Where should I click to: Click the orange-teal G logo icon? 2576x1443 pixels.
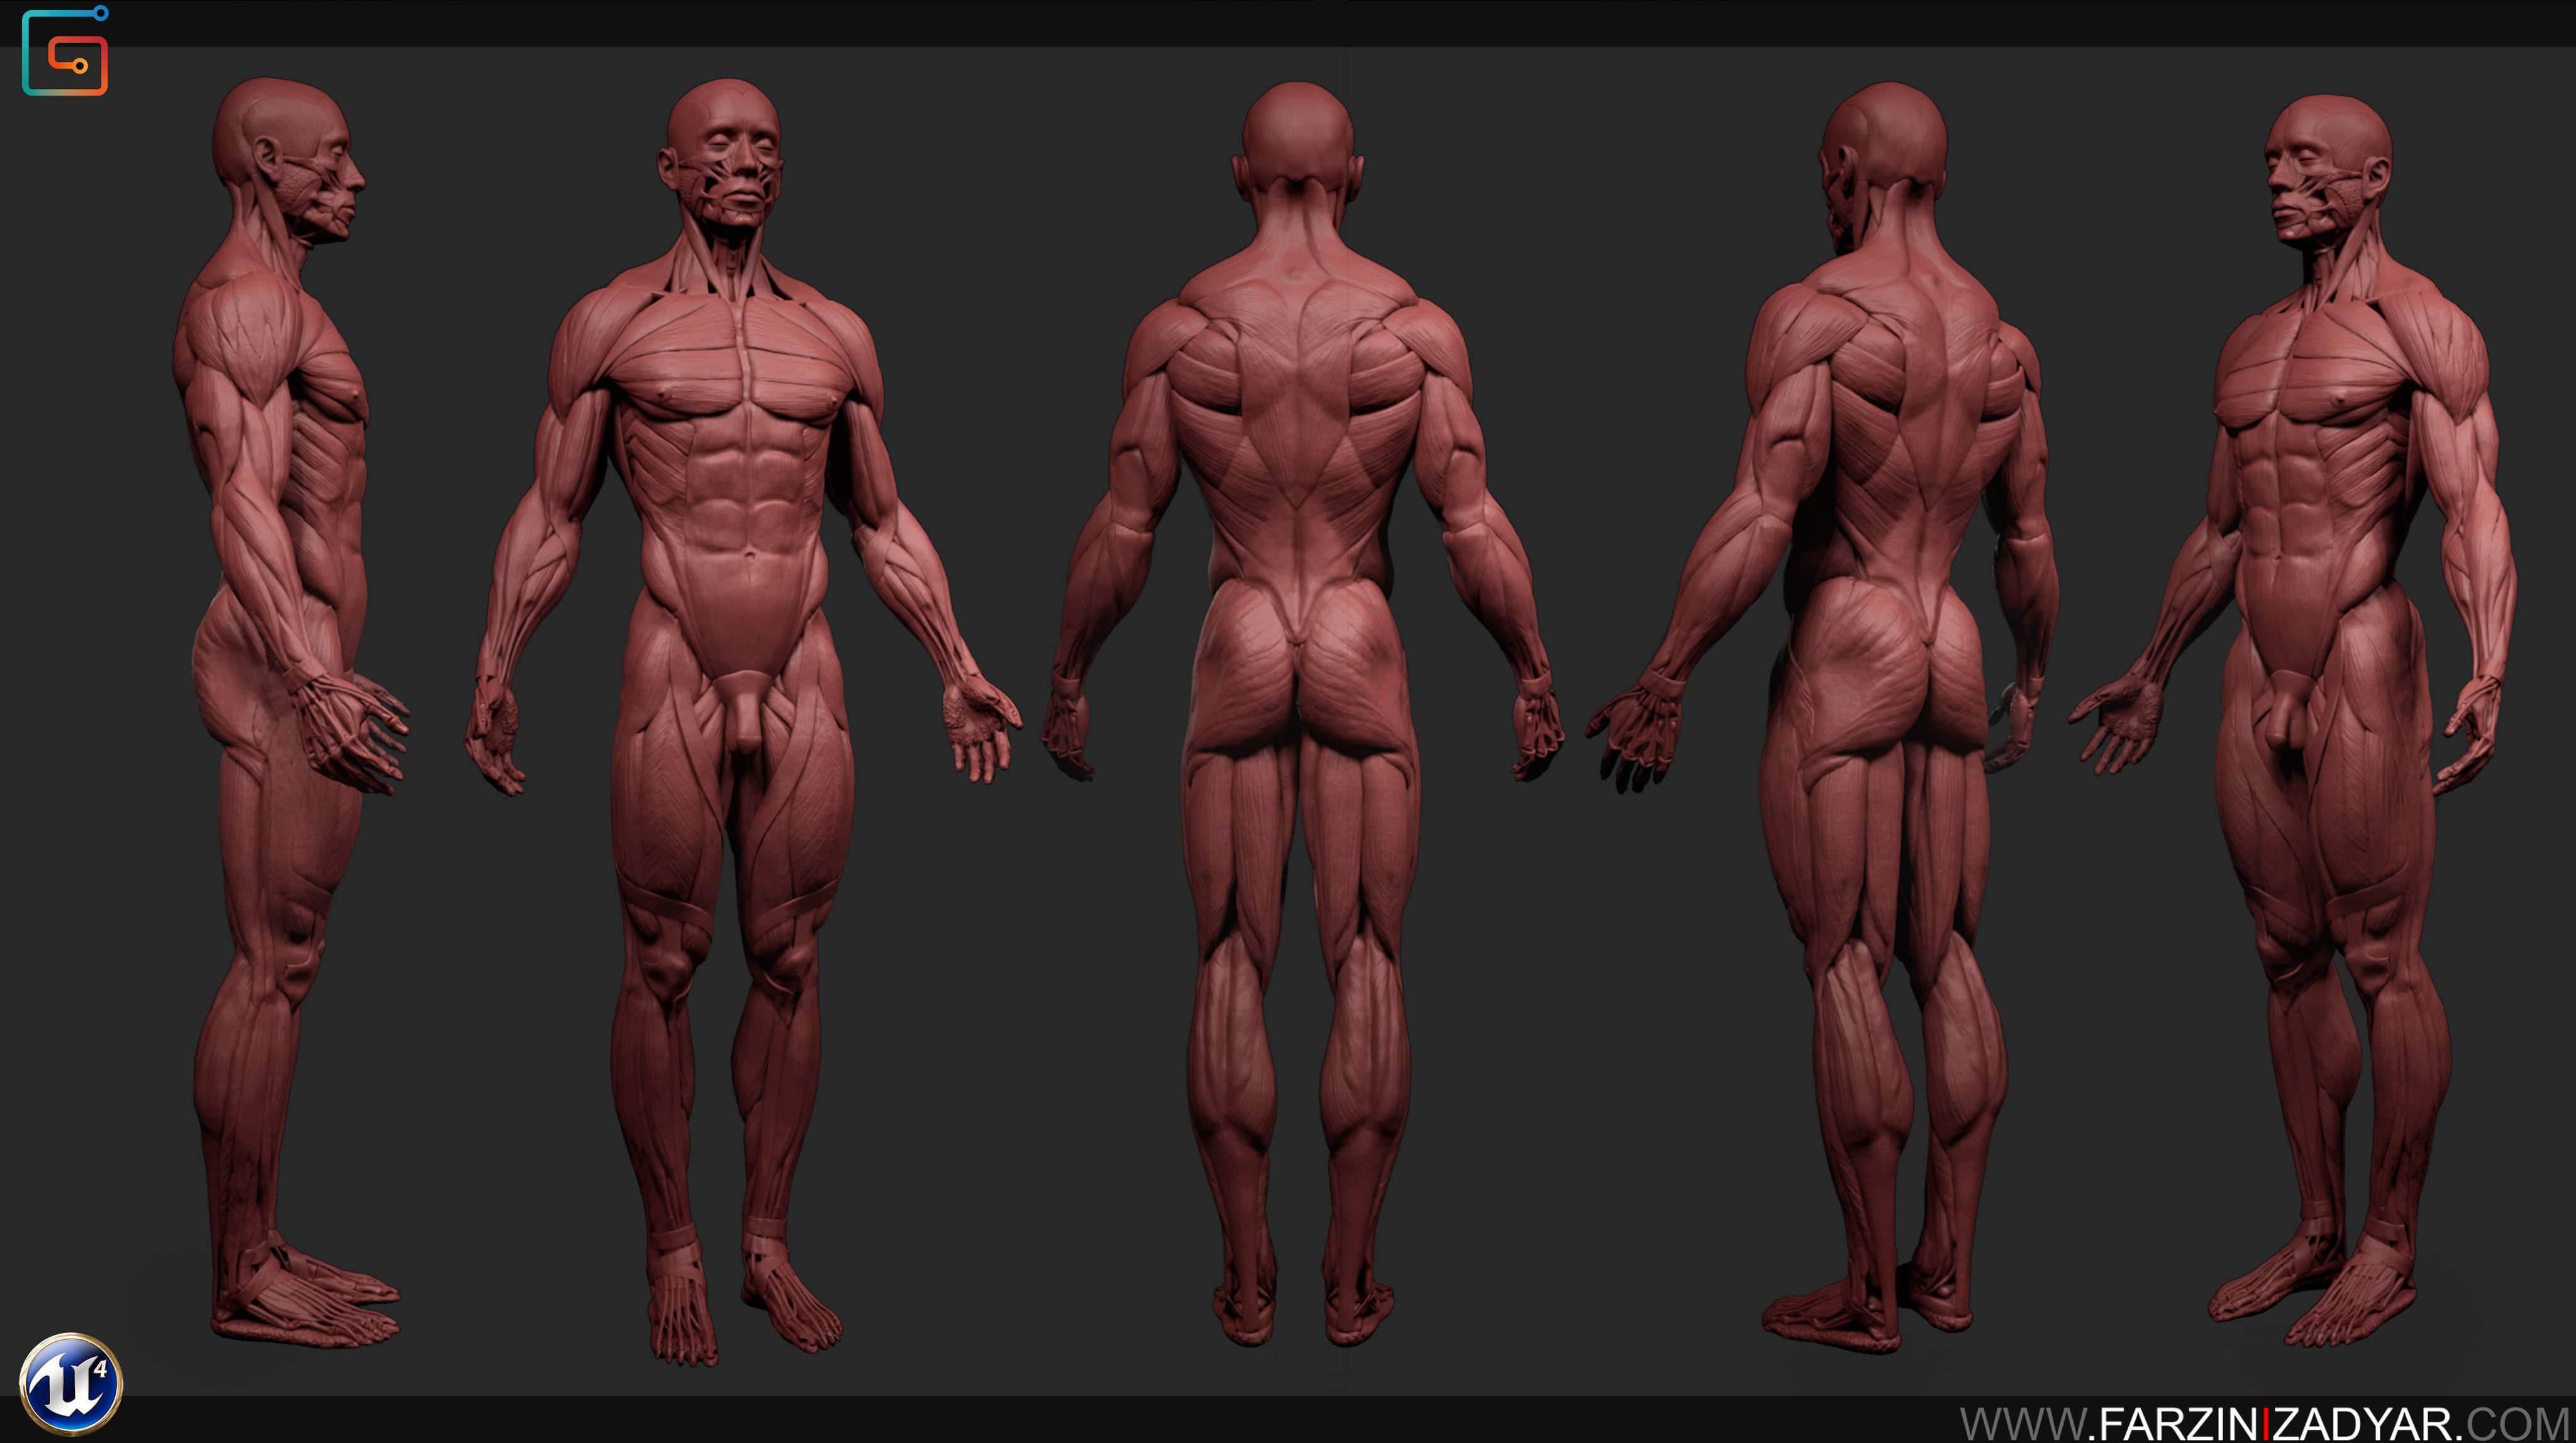pos(65,52)
